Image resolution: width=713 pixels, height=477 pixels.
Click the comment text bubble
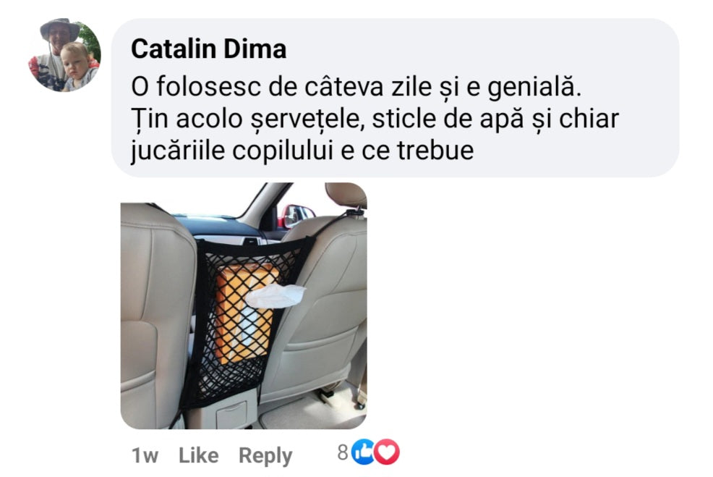(x=395, y=98)
